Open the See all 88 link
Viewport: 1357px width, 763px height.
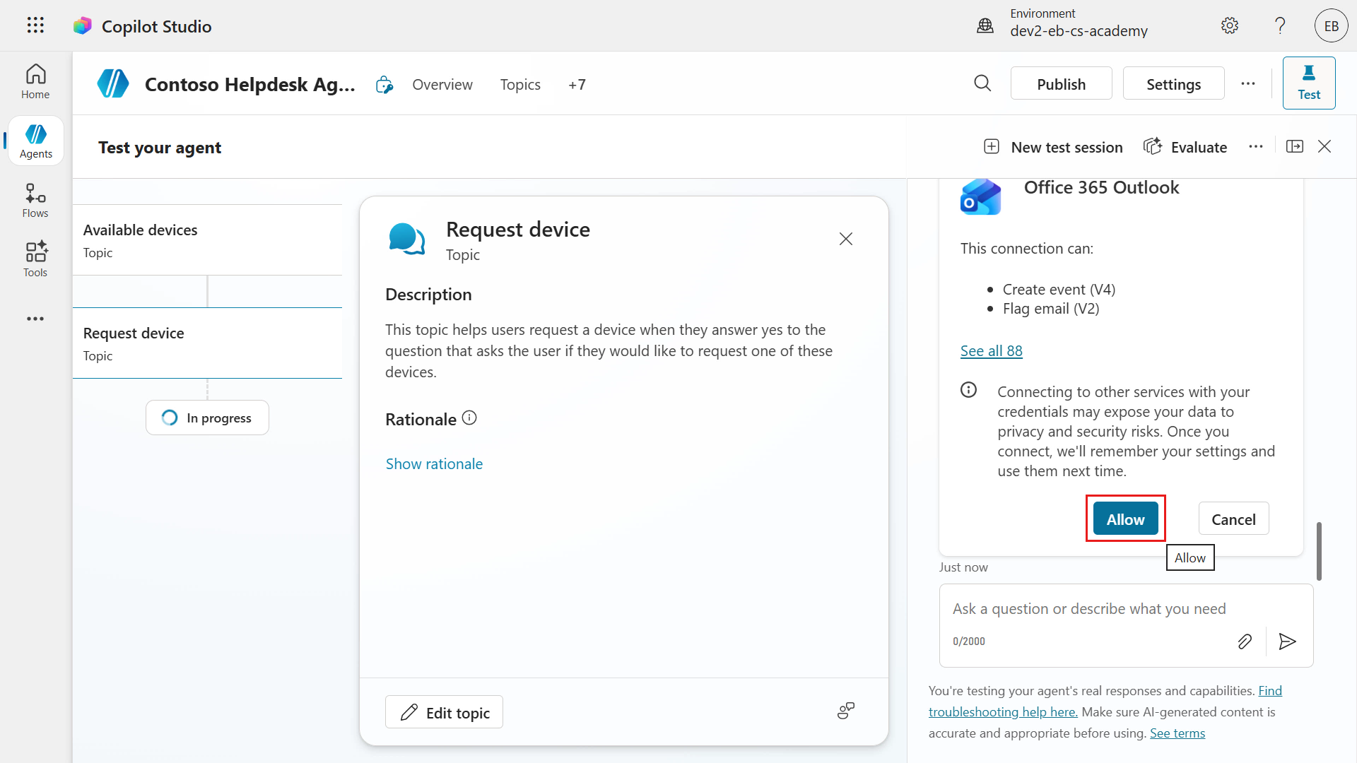click(x=991, y=351)
